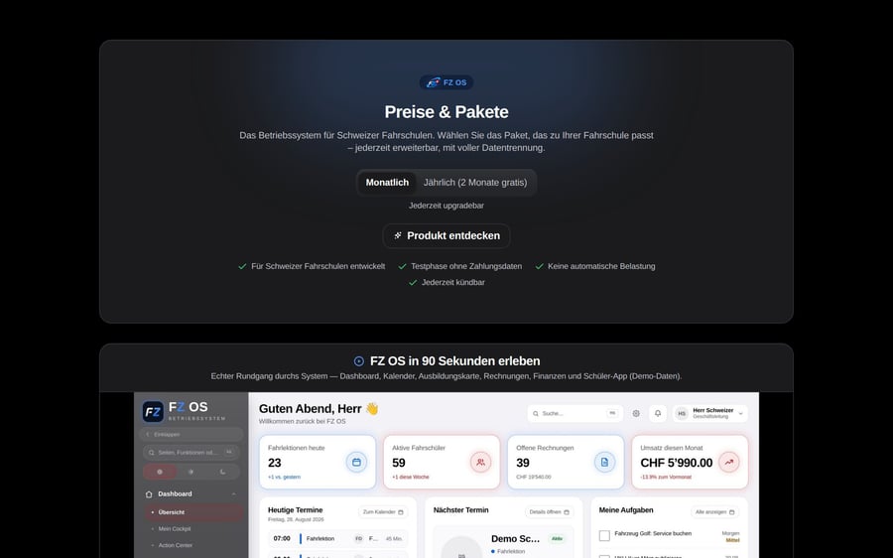Click the "Jederzeit kündbar" feature text
The image size is (893, 558).
click(x=453, y=282)
